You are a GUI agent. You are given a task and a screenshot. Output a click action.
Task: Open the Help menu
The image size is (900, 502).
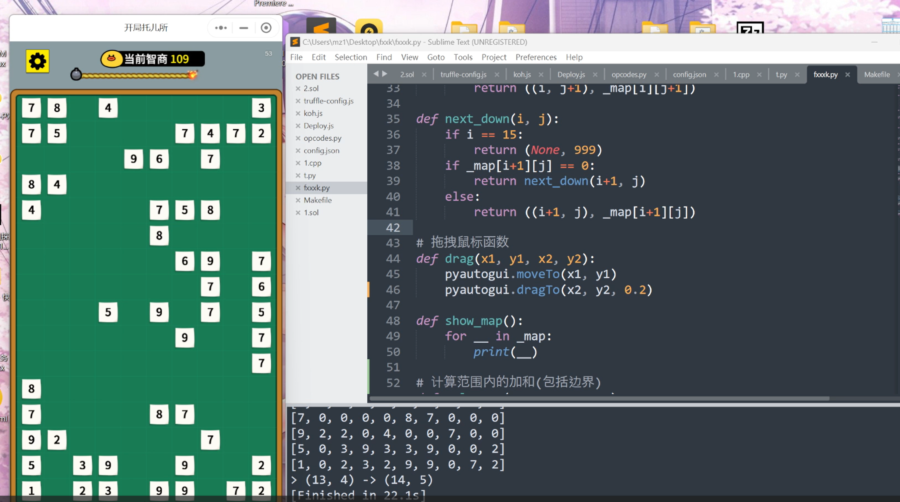[x=574, y=57]
